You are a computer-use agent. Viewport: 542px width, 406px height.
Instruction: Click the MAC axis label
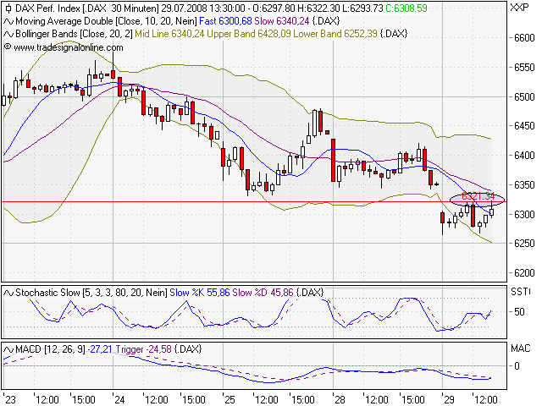pyautogui.click(x=520, y=348)
